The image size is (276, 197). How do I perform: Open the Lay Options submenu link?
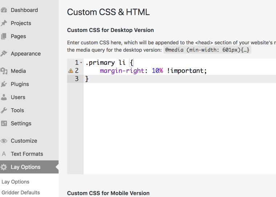[15, 182]
